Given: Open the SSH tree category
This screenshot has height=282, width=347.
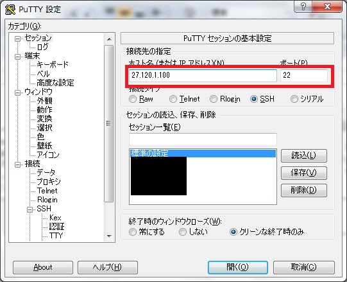Looking at the screenshot, I should click(x=44, y=209).
